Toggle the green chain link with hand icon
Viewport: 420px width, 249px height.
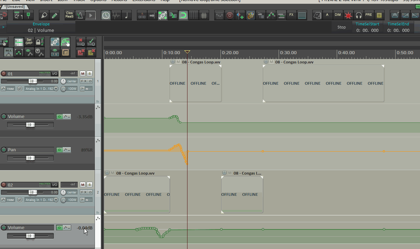coord(65,42)
